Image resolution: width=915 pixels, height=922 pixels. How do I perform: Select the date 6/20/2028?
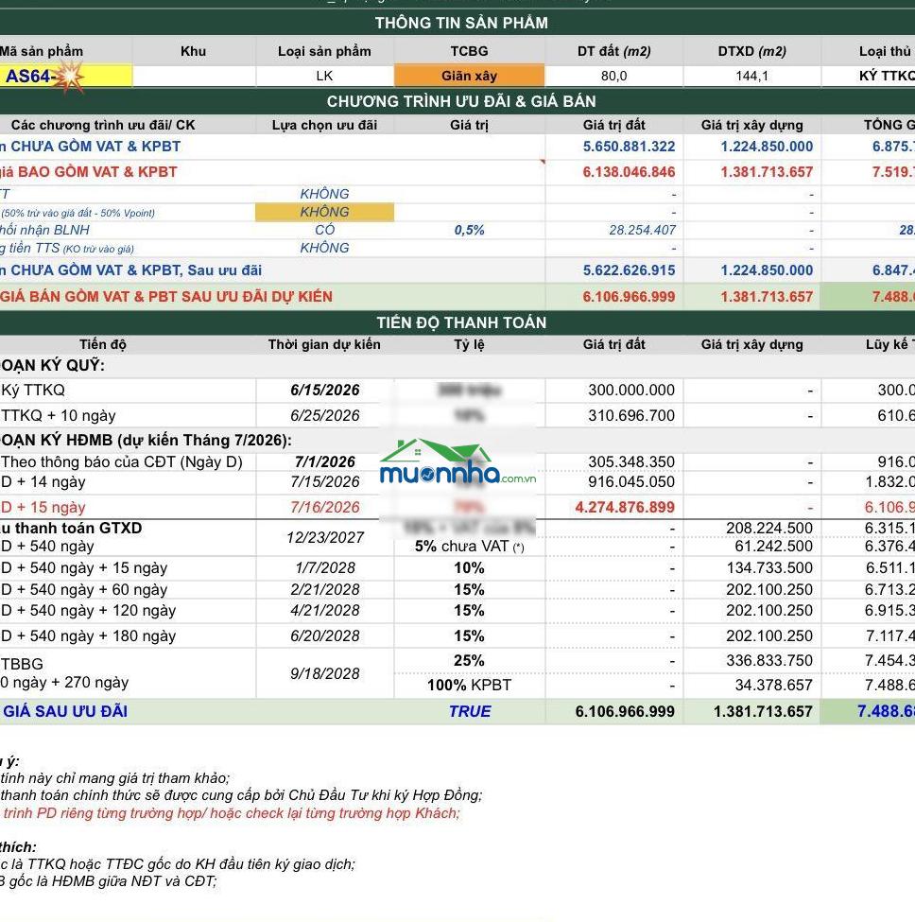pos(324,635)
